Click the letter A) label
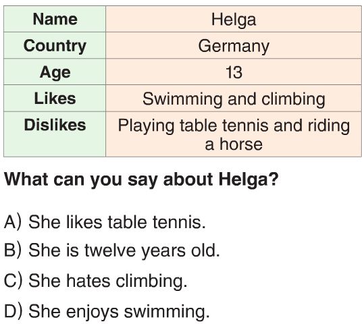Screen dimensions: 362x324 (x=13, y=222)
